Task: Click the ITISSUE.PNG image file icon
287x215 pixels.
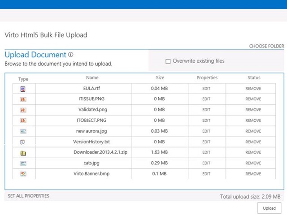Action: pyautogui.click(x=23, y=99)
